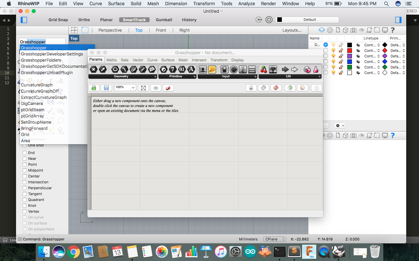Select the Circle parameter in Geometry group
Screen dimensions: 419x261
click(115, 69)
